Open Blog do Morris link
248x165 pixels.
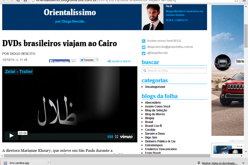point(155,114)
